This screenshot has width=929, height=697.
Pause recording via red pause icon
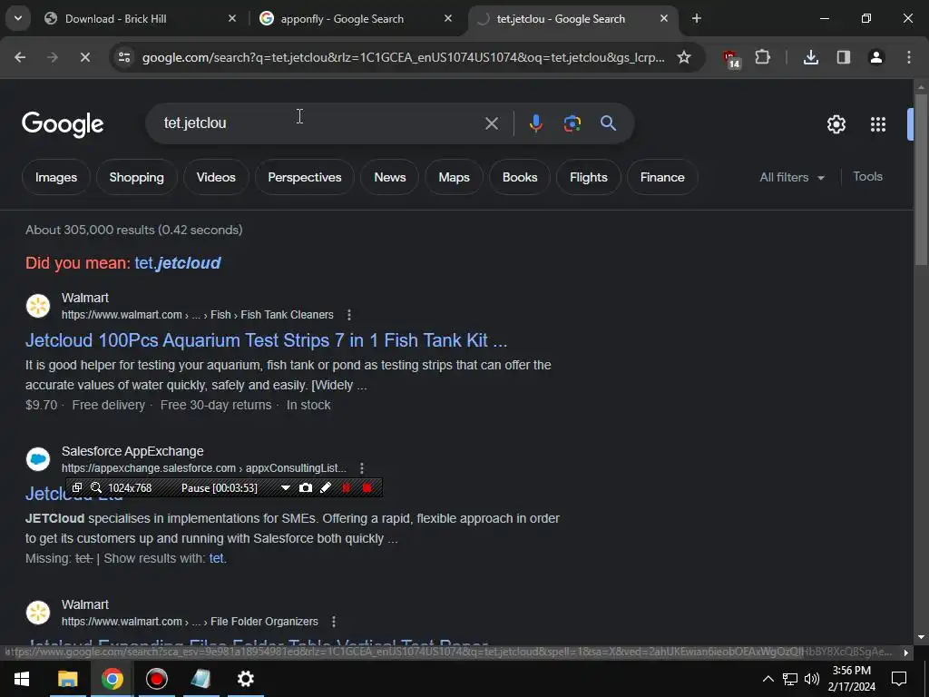tap(346, 487)
